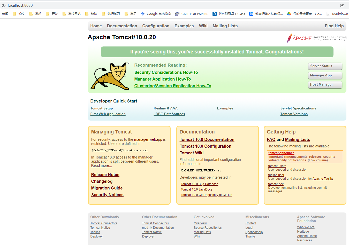Screen dimensions: 349x245
Task: Open Tomcat 10.0 Git Repository at GitHub
Action: [x=206, y=195]
